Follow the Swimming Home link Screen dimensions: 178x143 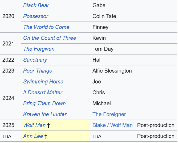point(43,82)
